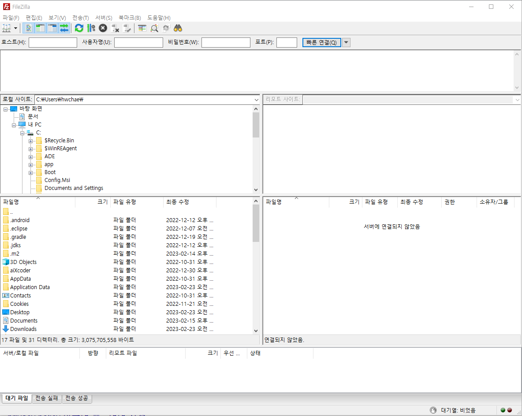Toggle the local directory tree view
Image resolution: width=522 pixels, height=416 pixels.
point(40,28)
